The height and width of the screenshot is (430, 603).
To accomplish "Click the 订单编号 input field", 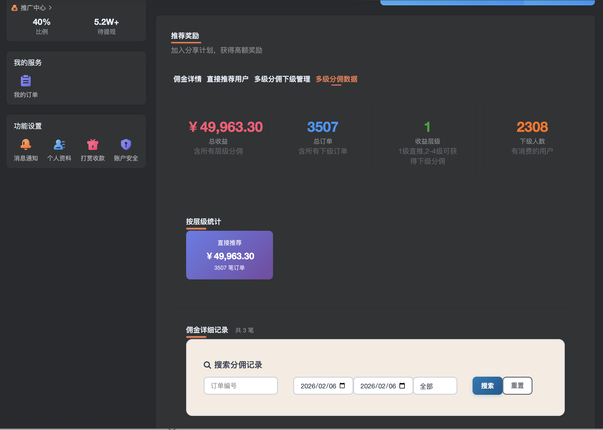I will [x=240, y=386].
